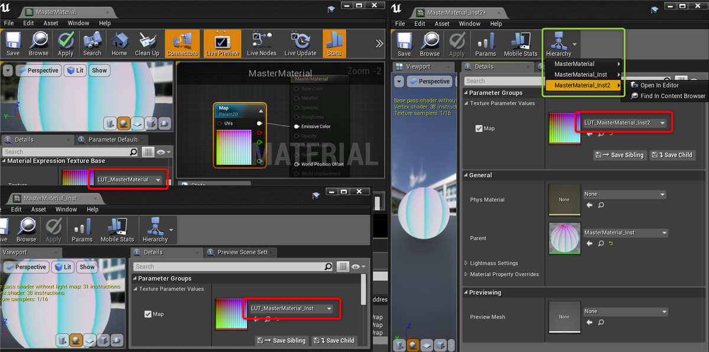709x352 pixels.
Task: Click Params in the MasterMaterial_Inst window toolbar
Action: (82, 230)
